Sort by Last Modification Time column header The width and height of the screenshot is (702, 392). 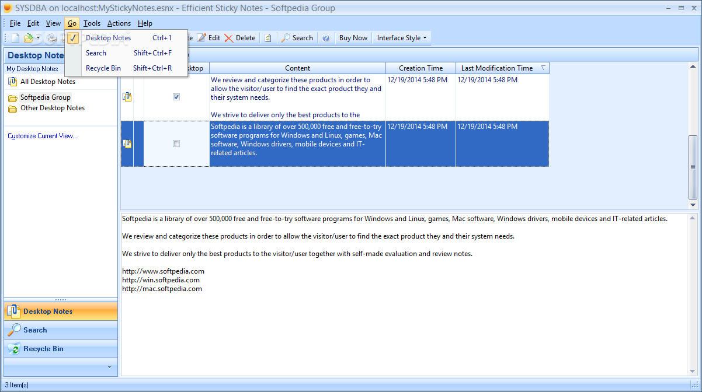pyautogui.click(x=503, y=68)
